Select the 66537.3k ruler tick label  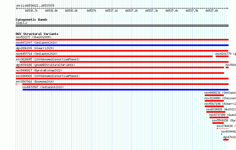[152, 11]
